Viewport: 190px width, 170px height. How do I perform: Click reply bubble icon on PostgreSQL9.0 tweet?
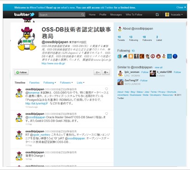click(x=107, y=89)
